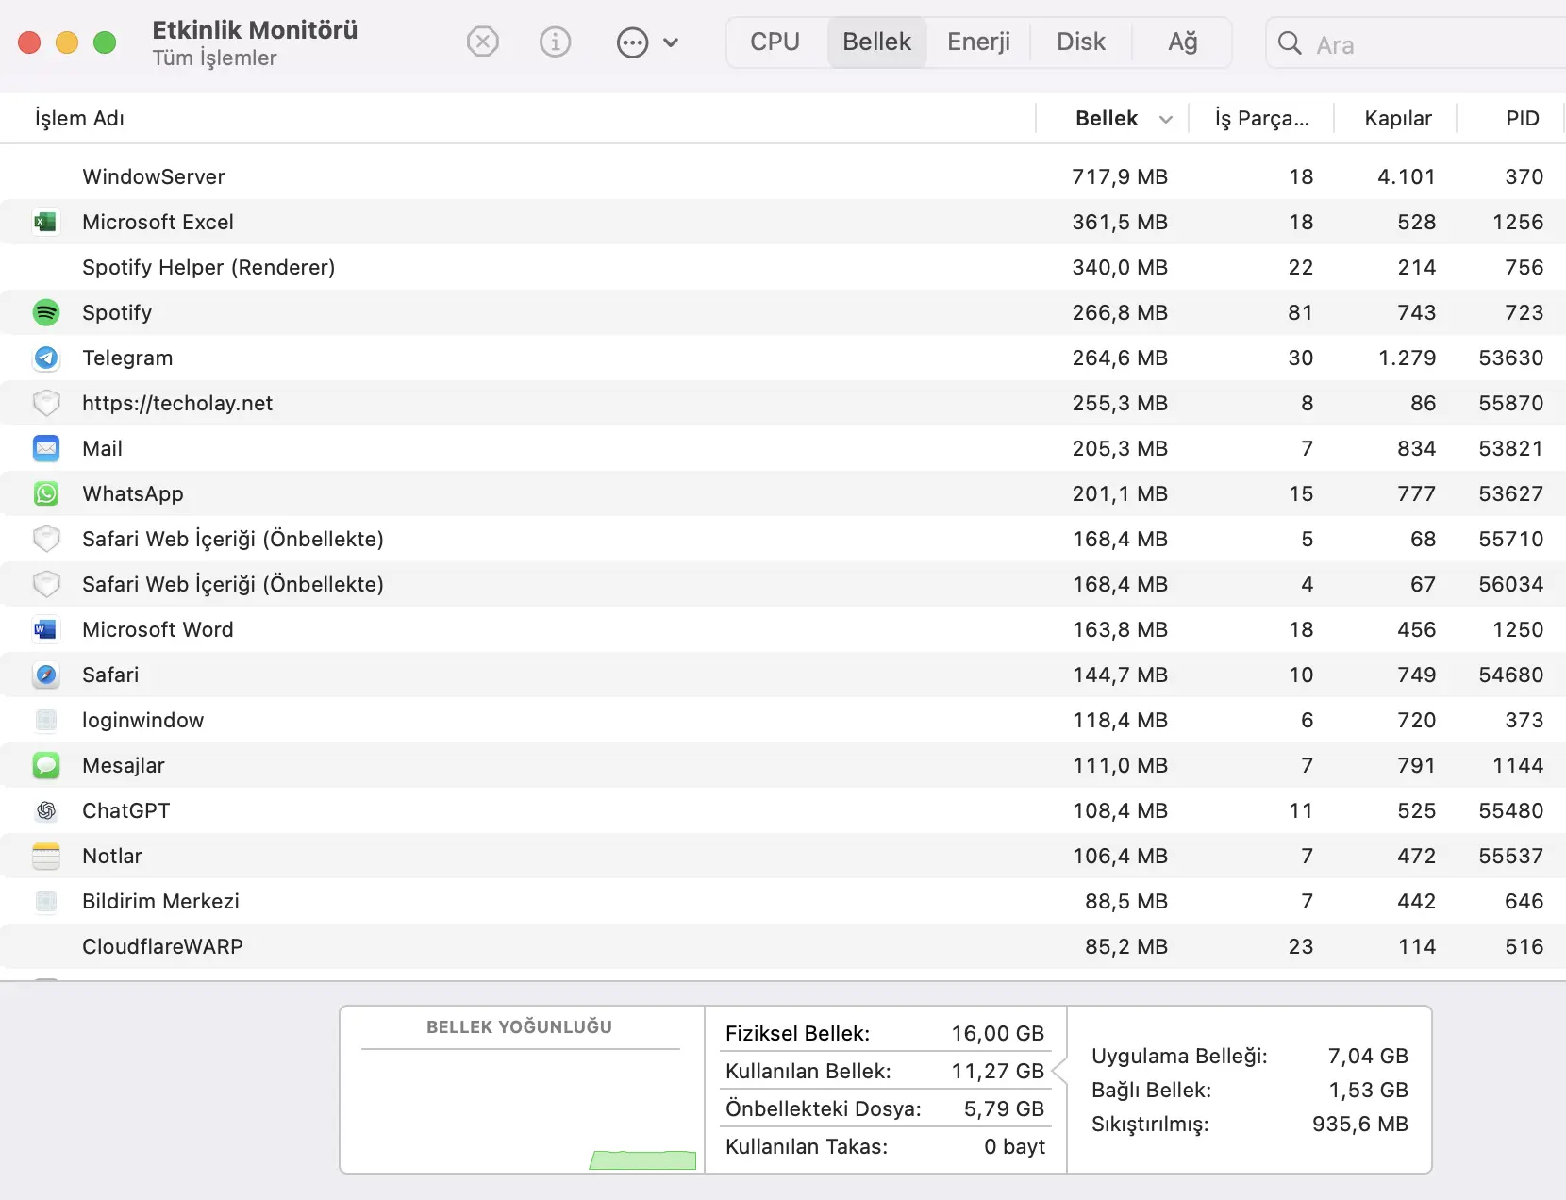
Task: Click the Önbellekteki Dosya value 5,79 GB
Action: [x=1004, y=1108]
